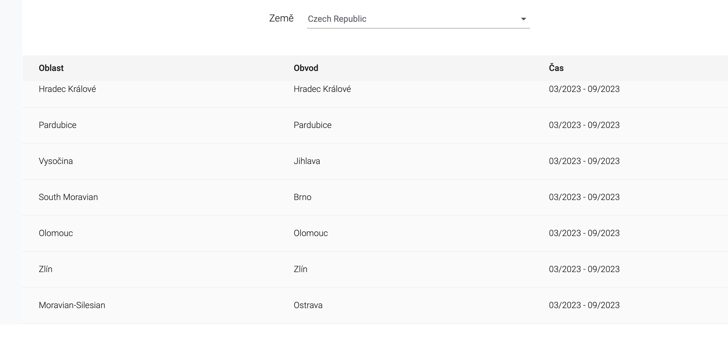Click the Vysočina region name

tap(56, 161)
